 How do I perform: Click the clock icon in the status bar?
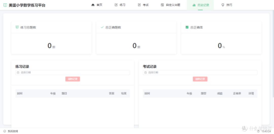coord(259,131)
